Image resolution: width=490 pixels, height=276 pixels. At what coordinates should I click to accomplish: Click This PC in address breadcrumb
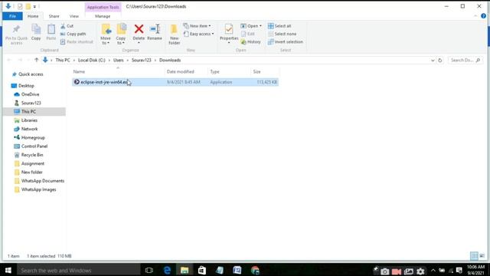63,60
